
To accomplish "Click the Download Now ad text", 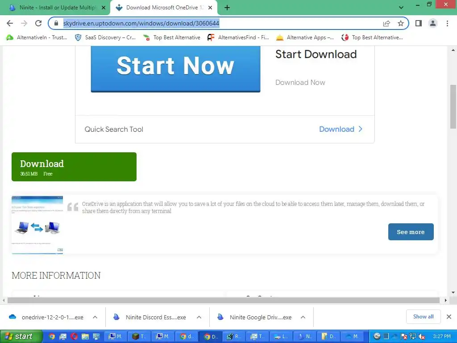I will 300,83.
